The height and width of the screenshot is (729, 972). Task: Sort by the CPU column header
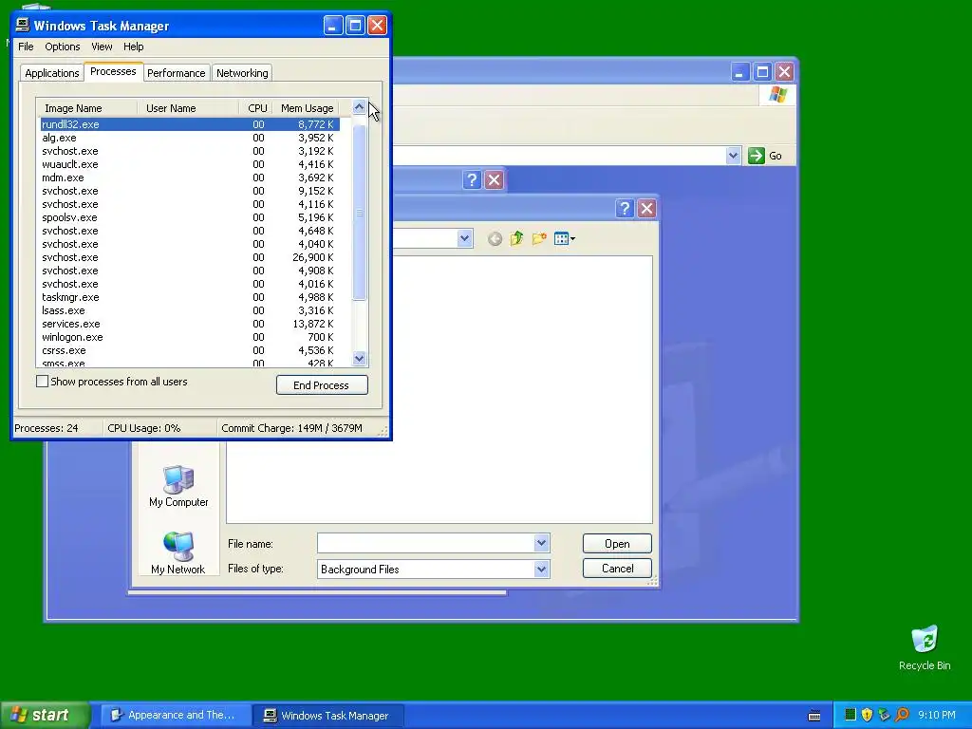coord(256,108)
